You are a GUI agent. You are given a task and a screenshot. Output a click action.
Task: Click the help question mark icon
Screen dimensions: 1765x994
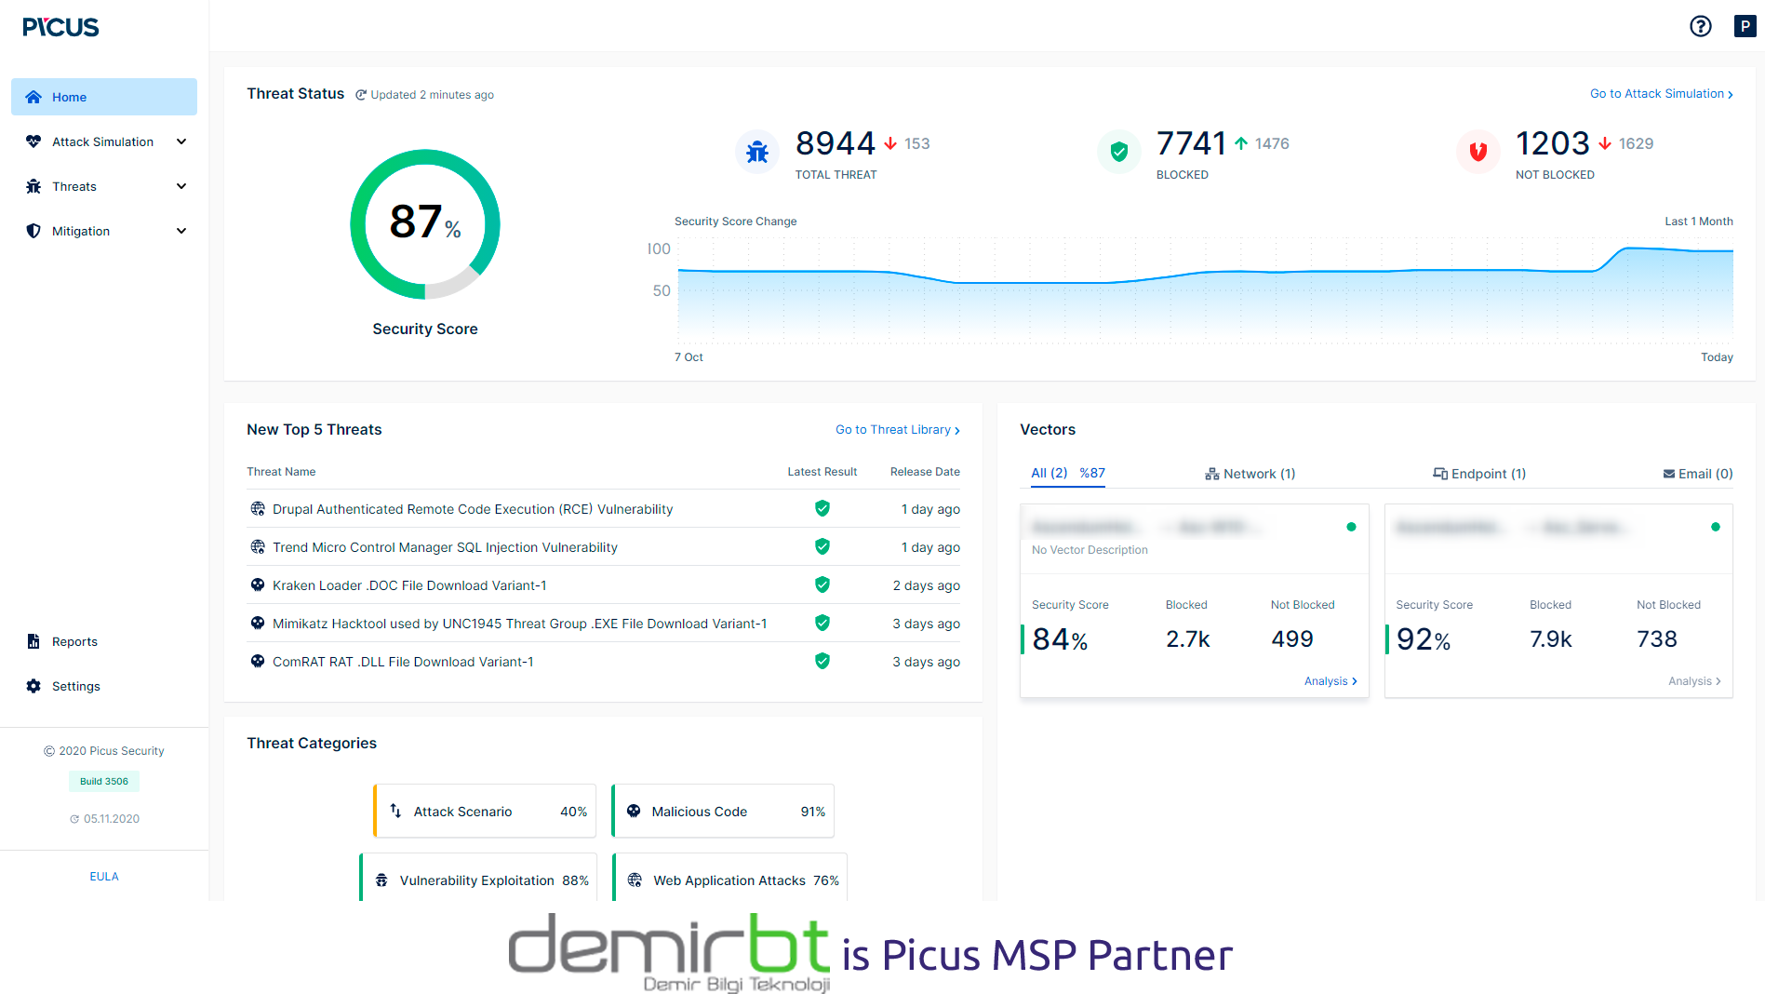click(x=1700, y=26)
